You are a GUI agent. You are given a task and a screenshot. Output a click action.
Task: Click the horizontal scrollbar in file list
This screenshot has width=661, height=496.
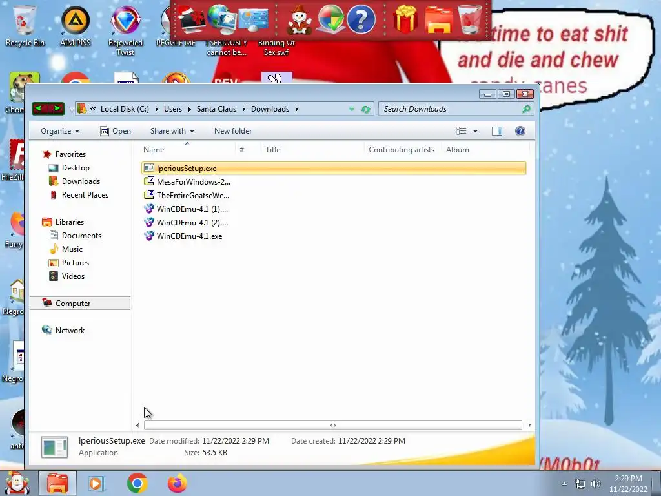tap(333, 425)
